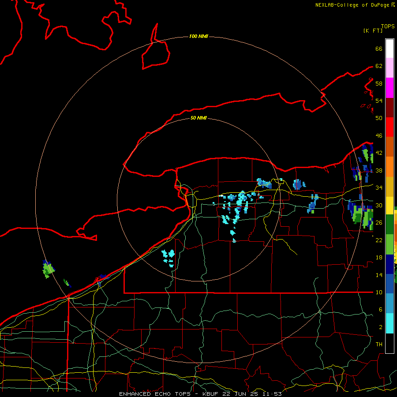This screenshot has width=397, height=397.
Task: Click the "[K FT]" units label
Action: (373, 31)
